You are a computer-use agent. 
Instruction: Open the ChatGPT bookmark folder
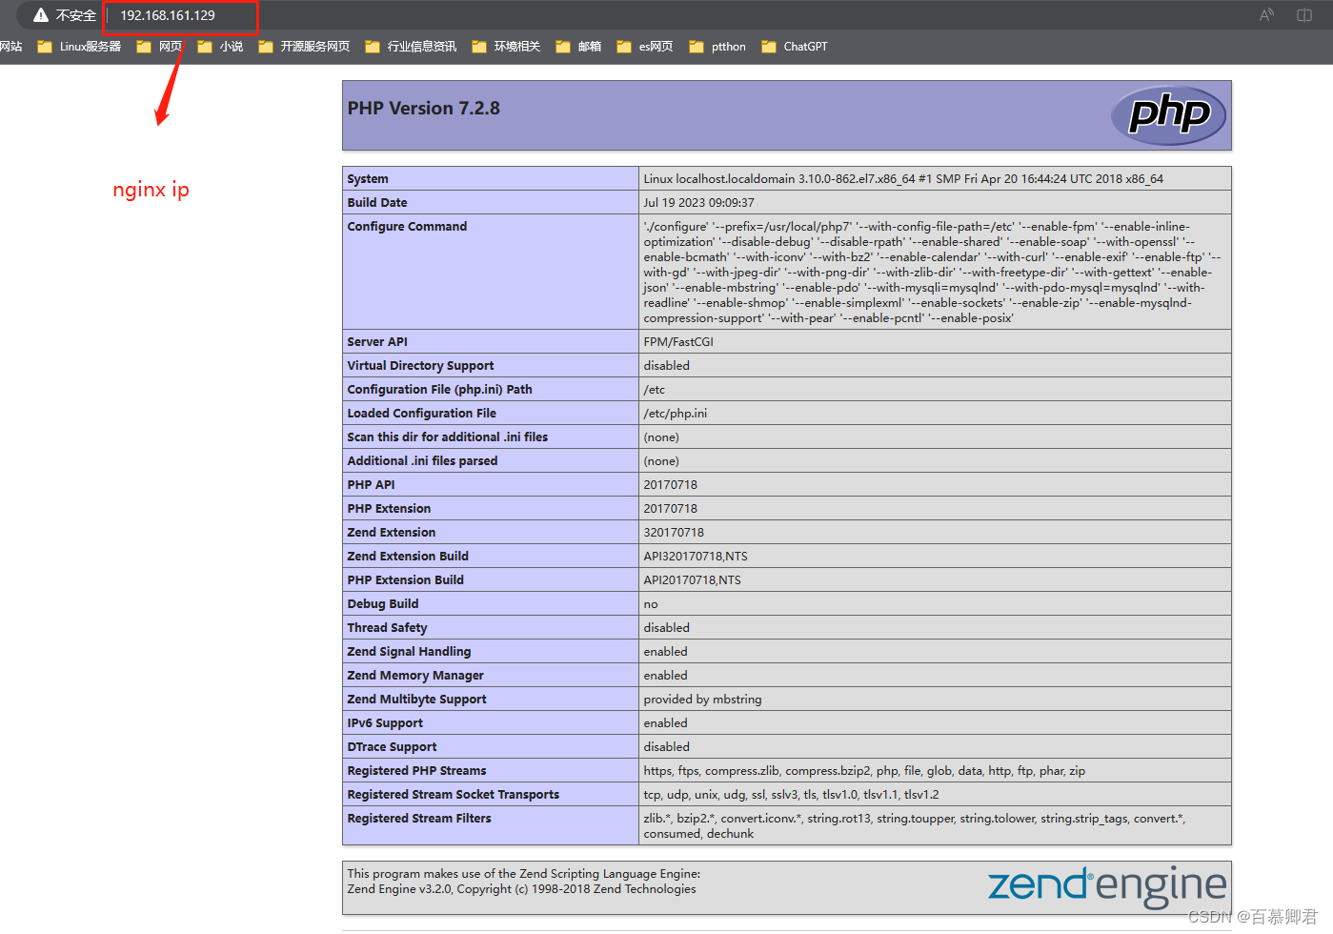pos(795,47)
